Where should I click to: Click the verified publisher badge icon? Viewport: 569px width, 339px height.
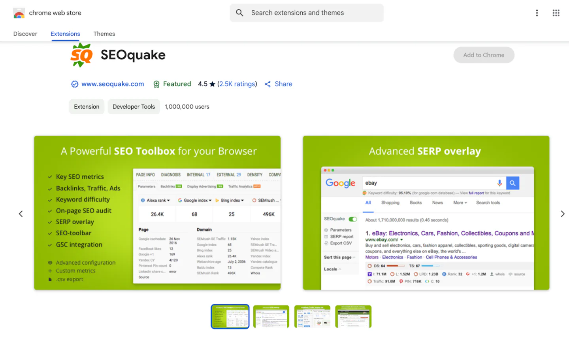coord(75,84)
